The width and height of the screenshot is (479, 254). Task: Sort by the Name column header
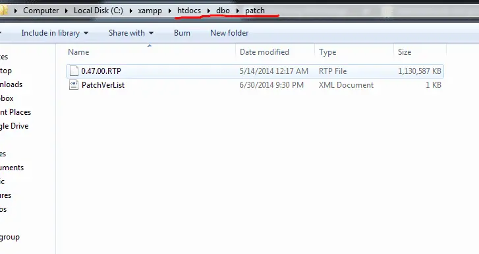pyautogui.click(x=78, y=52)
